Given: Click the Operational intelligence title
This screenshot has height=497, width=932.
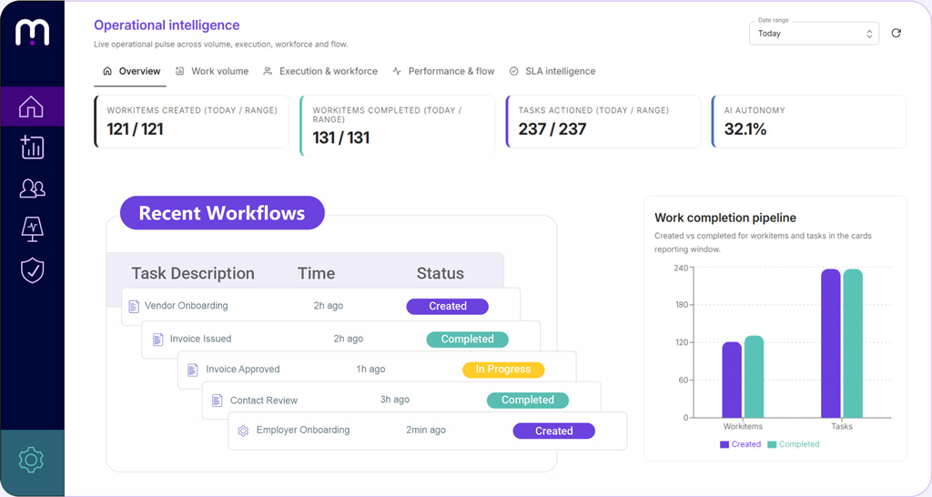Looking at the screenshot, I should pos(167,25).
